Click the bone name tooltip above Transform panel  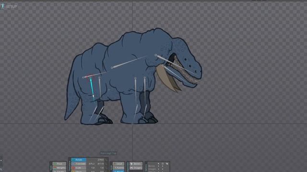tap(108, 153)
